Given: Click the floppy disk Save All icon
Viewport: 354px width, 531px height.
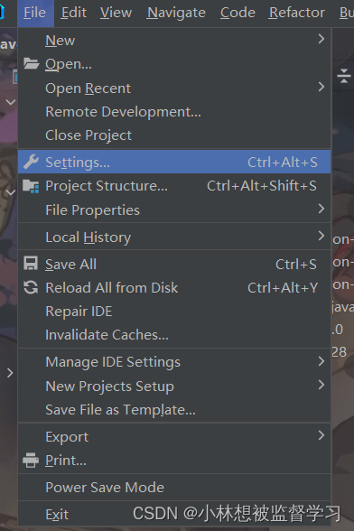Looking at the screenshot, I should point(31,264).
